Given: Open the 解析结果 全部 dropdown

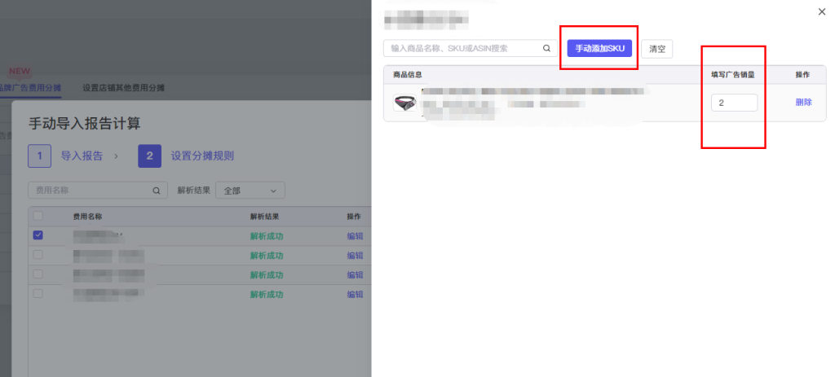Looking at the screenshot, I should click(x=250, y=191).
